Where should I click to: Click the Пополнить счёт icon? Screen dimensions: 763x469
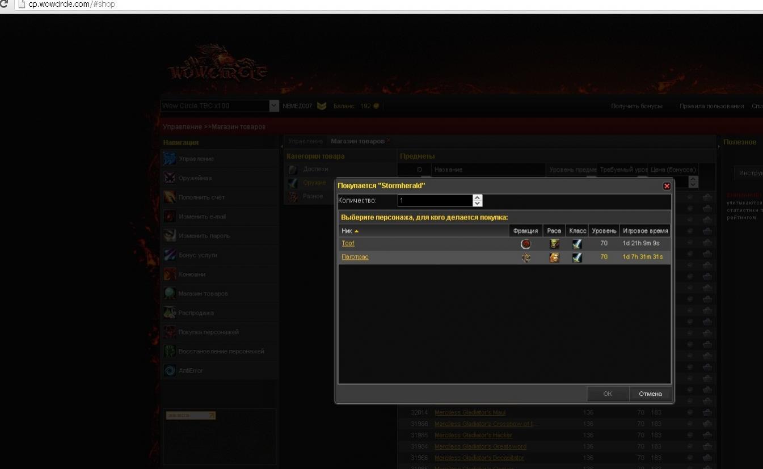coord(170,197)
